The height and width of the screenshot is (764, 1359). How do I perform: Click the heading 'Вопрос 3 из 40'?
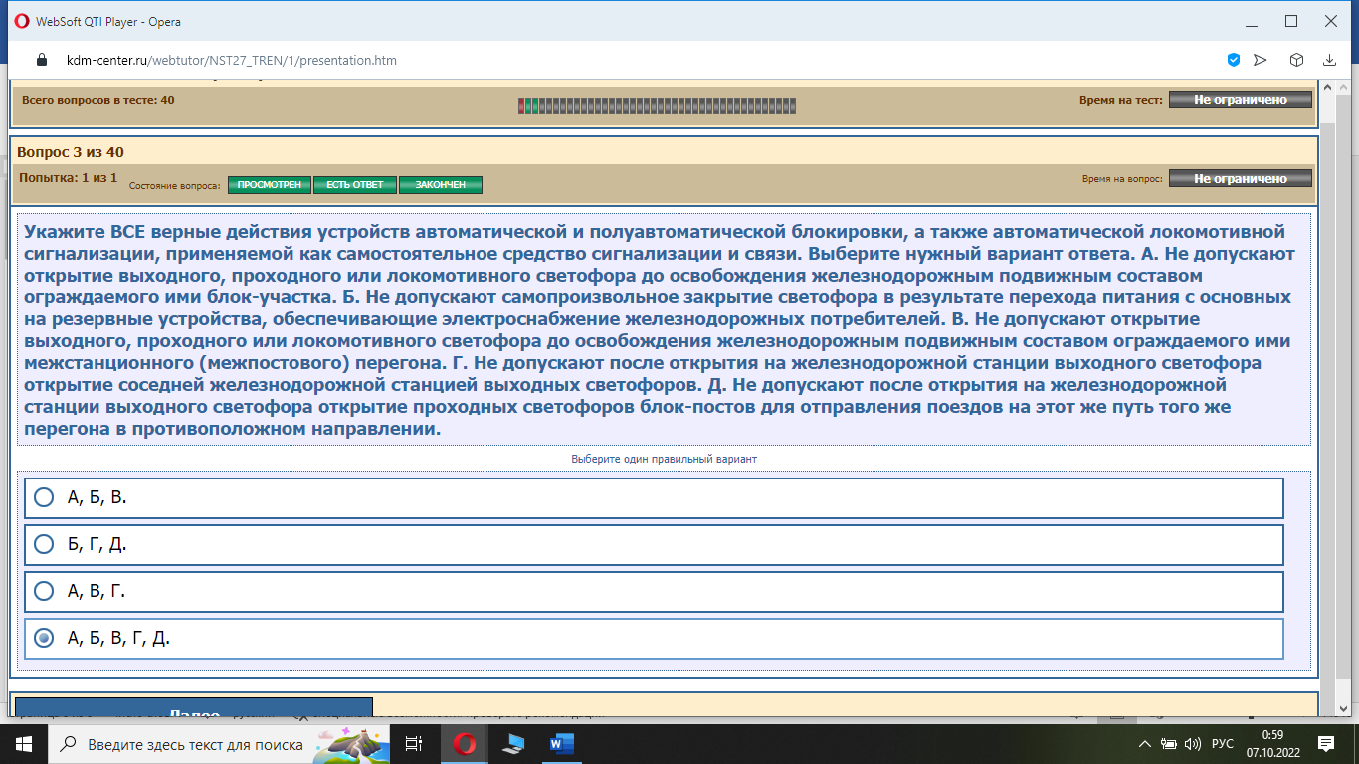(71, 152)
